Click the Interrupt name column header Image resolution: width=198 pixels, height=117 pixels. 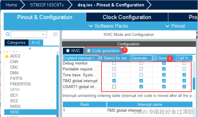point(150,104)
